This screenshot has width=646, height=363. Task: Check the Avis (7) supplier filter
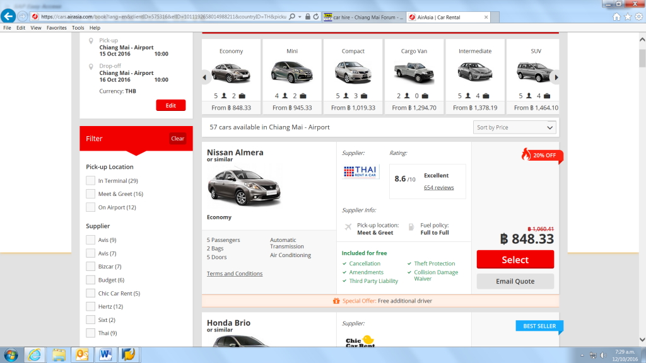(91, 253)
